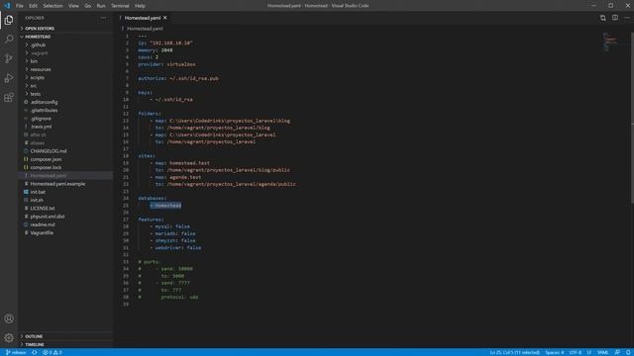Open the .travis.yml file
This screenshot has width=634, height=356.
[42, 127]
